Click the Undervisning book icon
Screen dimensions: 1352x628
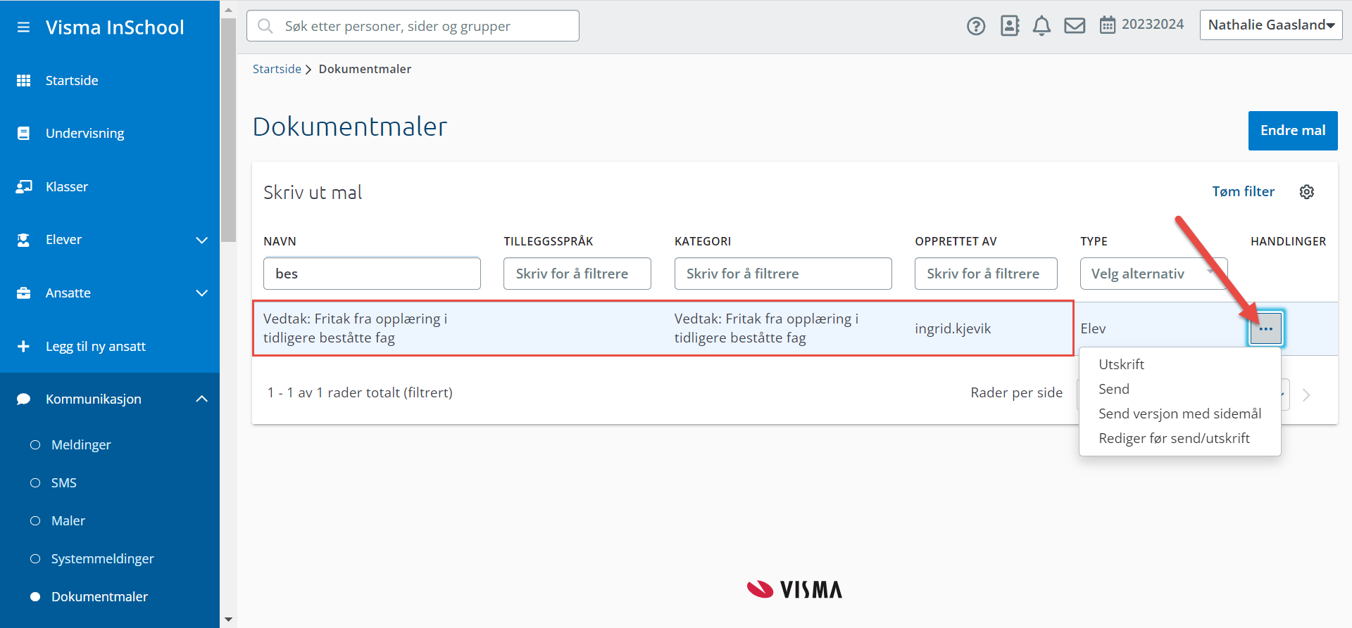(x=23, y=133)
